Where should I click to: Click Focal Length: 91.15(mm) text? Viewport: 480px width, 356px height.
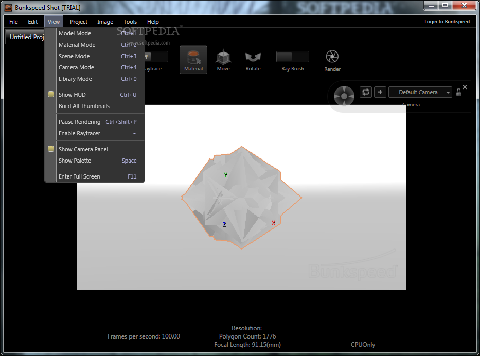[x=247, y=344]
